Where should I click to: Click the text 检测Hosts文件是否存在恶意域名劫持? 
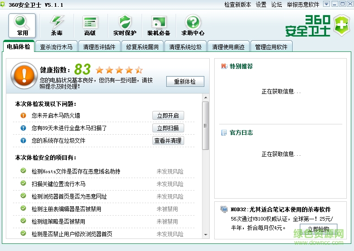[x=76, y=171]
